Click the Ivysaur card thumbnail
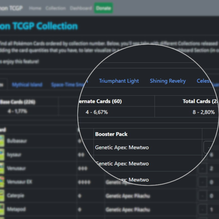Screen dimensions: 219x219 pos(2,154)
